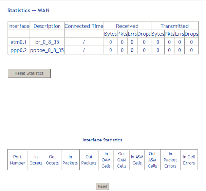Click the In Packet Errors column header
Viewport: 206px width, 191px height.
tap(170, 160)
